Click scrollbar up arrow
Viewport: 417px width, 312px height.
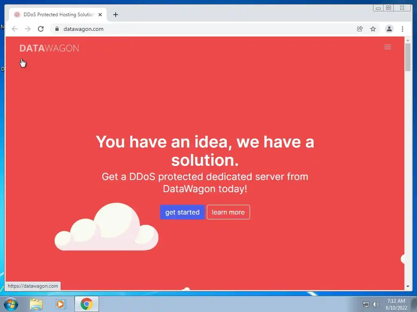[408, 40]
